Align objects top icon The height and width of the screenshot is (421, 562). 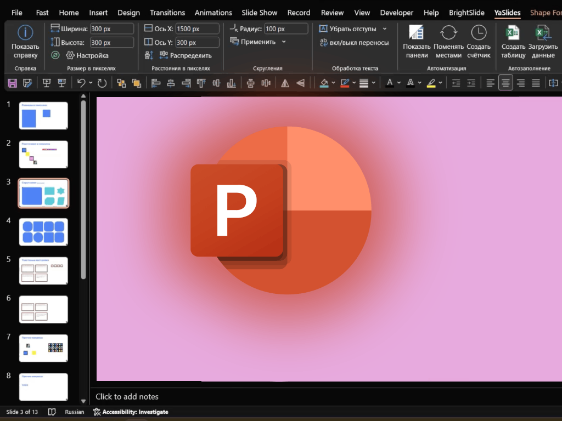(x=201, y=83)
